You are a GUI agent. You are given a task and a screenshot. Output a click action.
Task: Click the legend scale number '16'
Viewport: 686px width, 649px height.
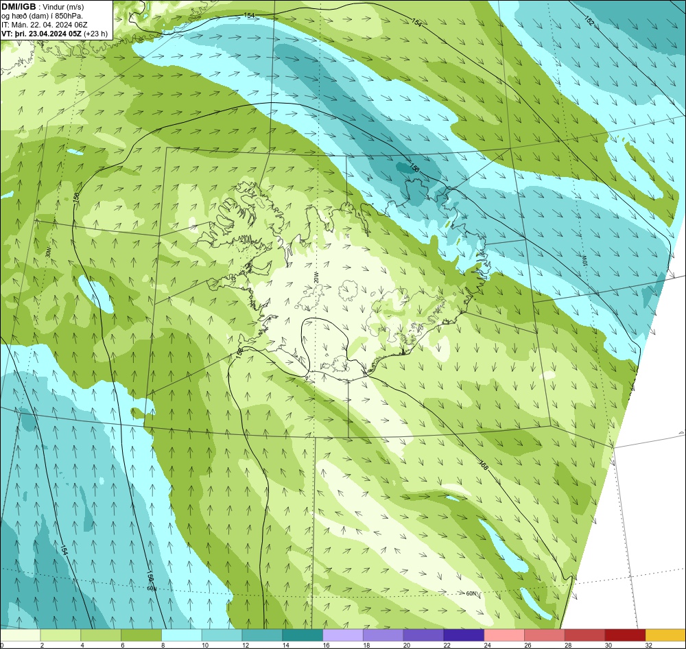click(326, 645)
